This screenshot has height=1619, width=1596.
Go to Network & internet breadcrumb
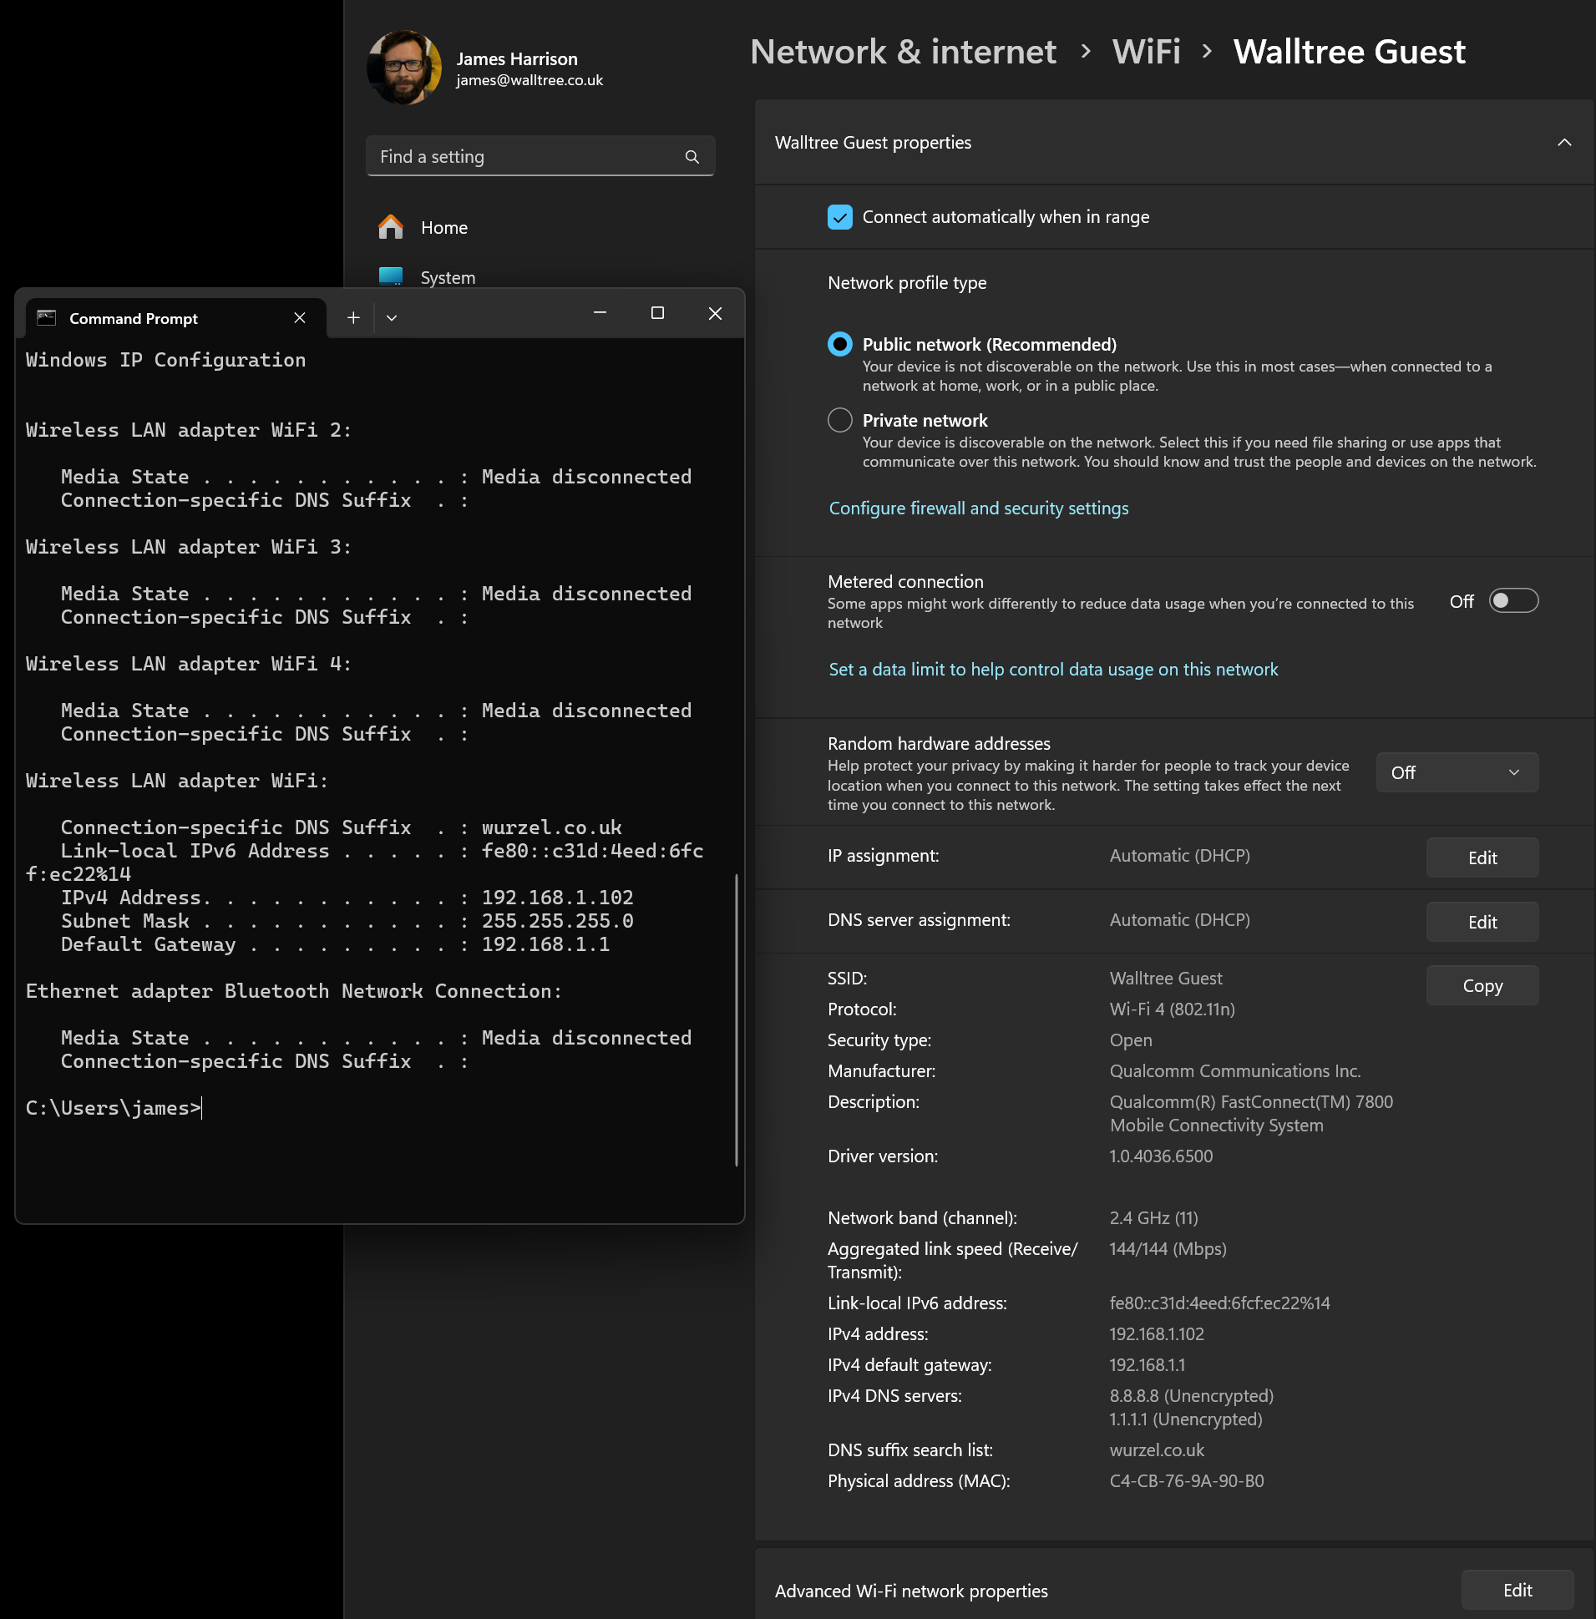(902, 52)
